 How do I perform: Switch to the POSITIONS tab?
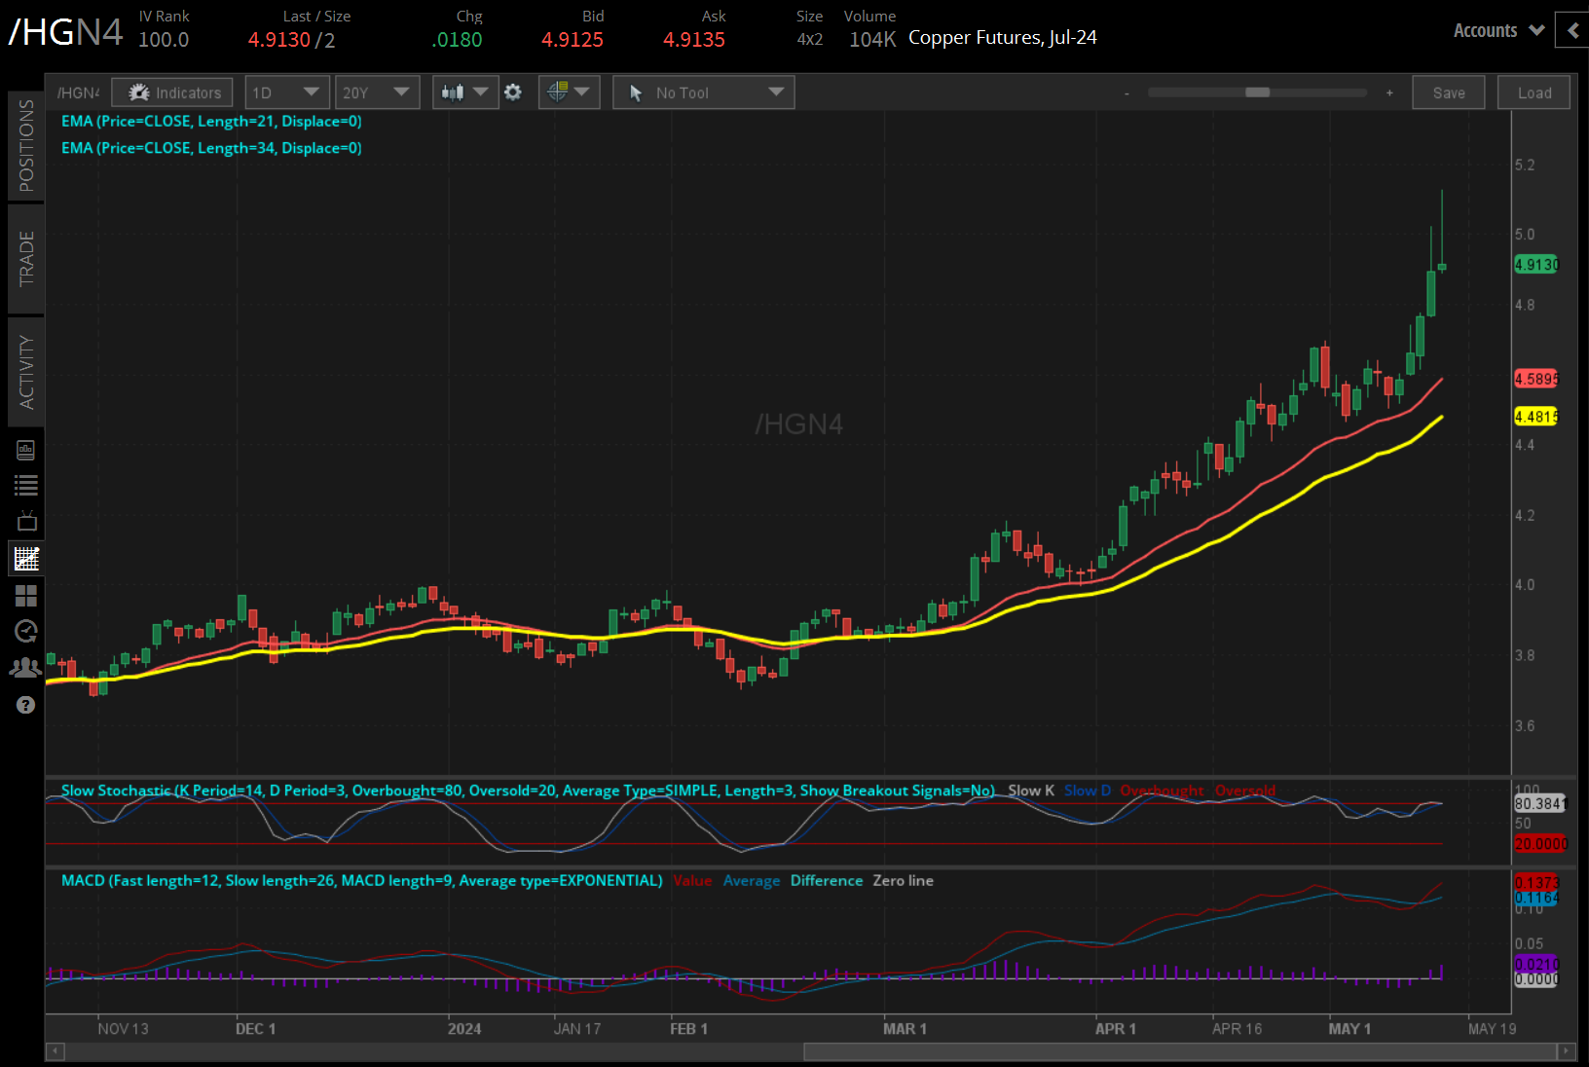click(x=26, y=146)
